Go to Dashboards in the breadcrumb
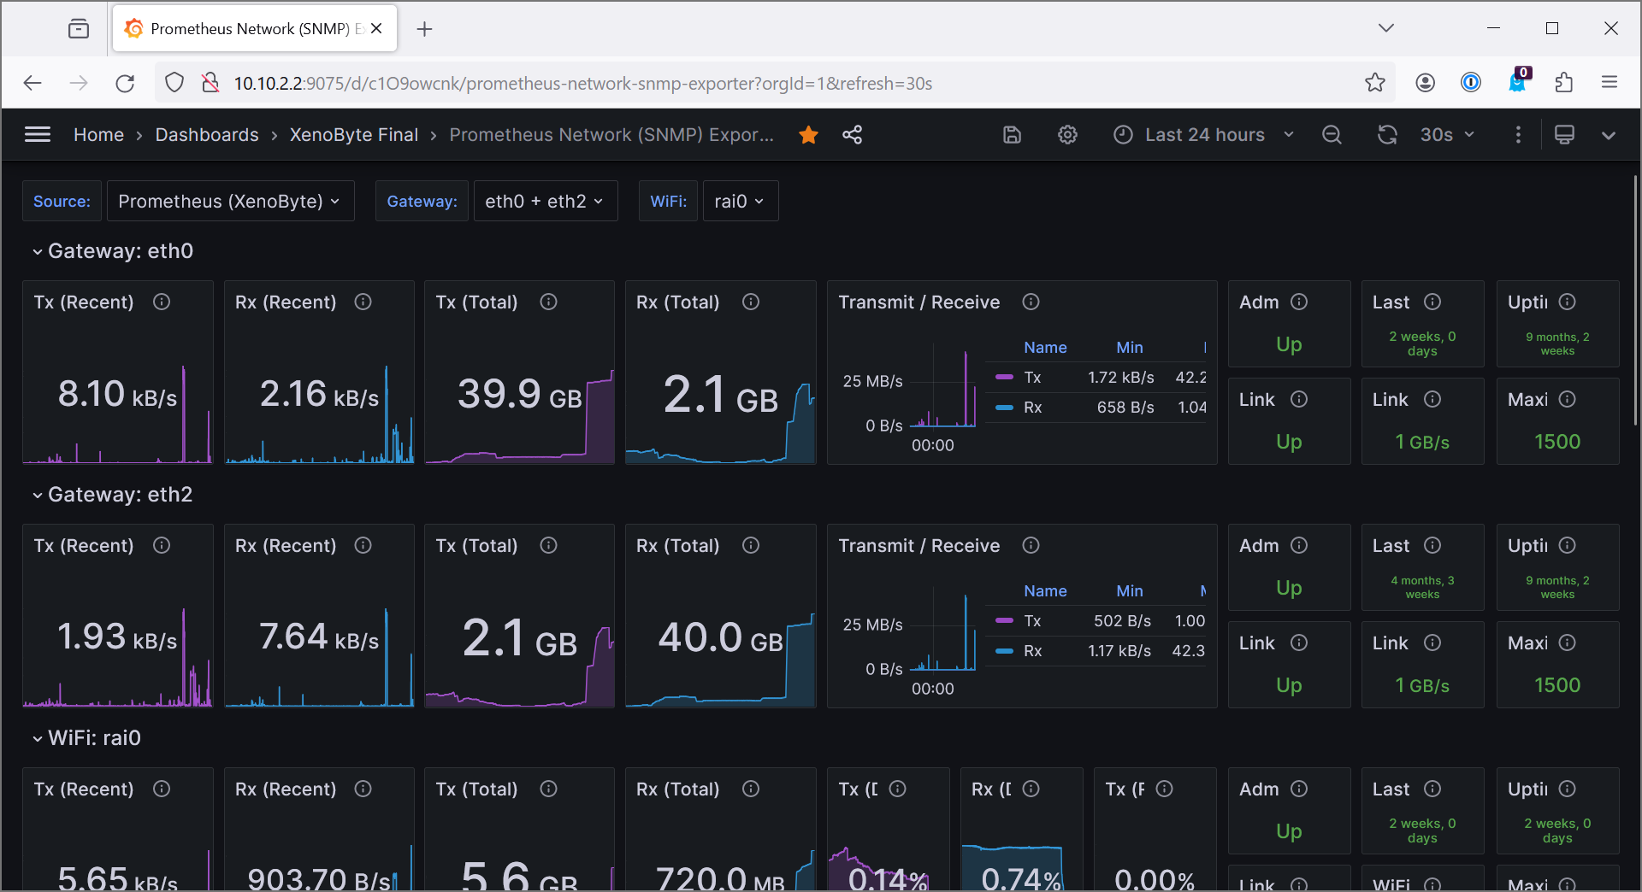 point(207,134)
